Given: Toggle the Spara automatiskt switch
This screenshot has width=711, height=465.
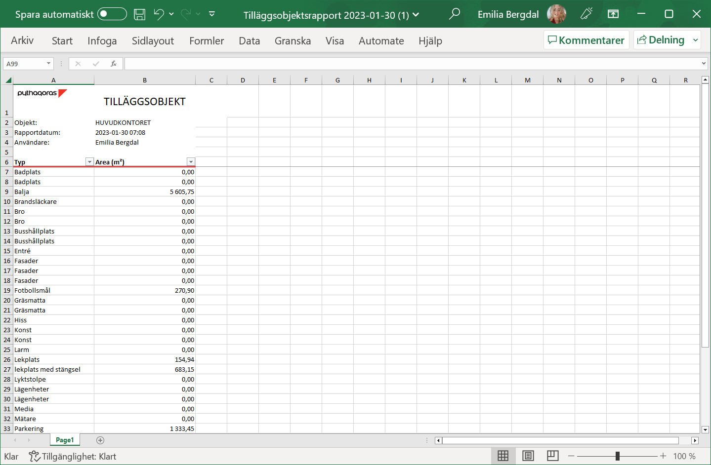Looking at the screenshot, I should click(x=112, y=14).
